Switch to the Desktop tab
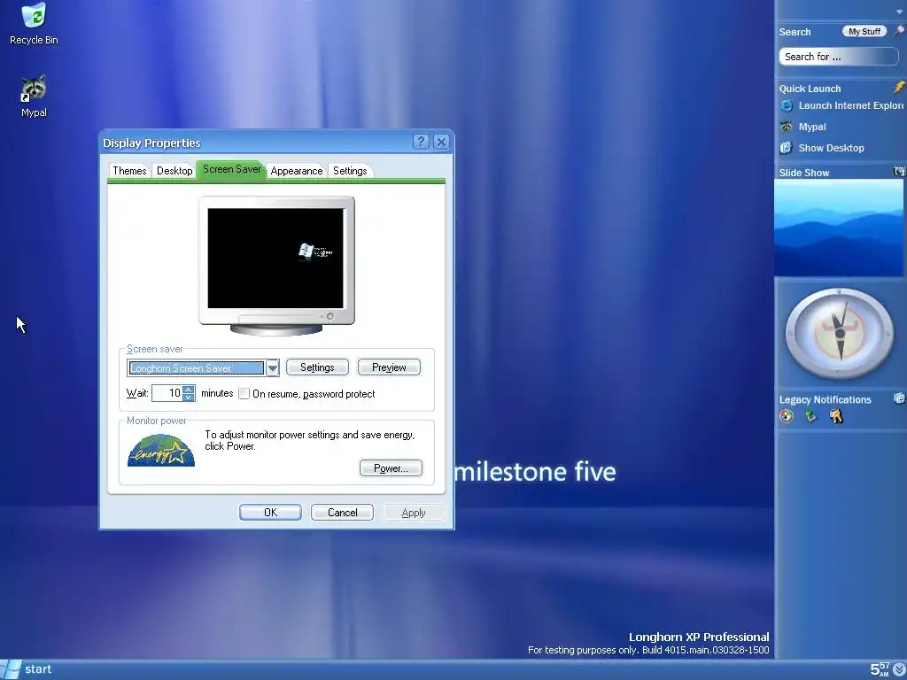This screenshot has width=907, height=680. click(174, 171)
